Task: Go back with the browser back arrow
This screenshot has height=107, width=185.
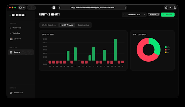Action: click(29, 8)
